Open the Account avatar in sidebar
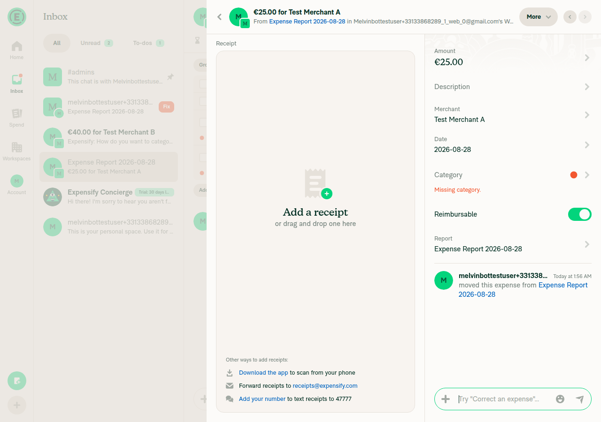Viewport: 601px width, 422px height. (17, 185)
